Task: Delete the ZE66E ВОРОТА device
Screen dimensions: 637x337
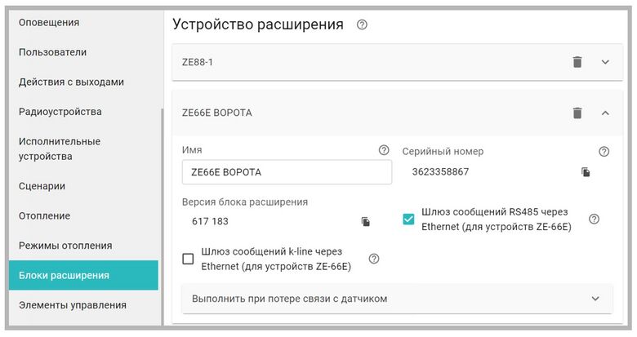Action: tap(577, 113)
